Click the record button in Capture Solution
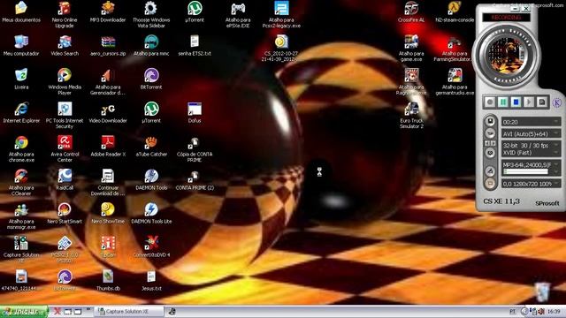 tap(490, 102)
